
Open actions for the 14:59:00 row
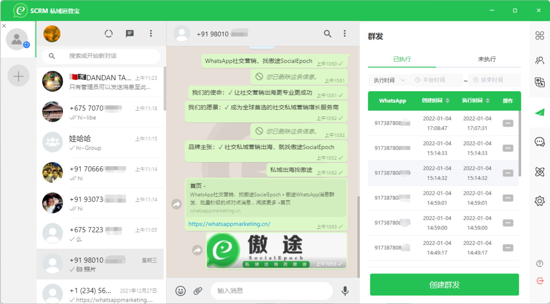point(508,223)
